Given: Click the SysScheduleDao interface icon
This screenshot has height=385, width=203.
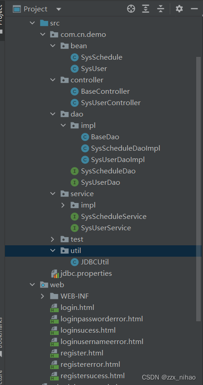Looking at the screenshot, I should pyautogui.click(x=74, y=171).
